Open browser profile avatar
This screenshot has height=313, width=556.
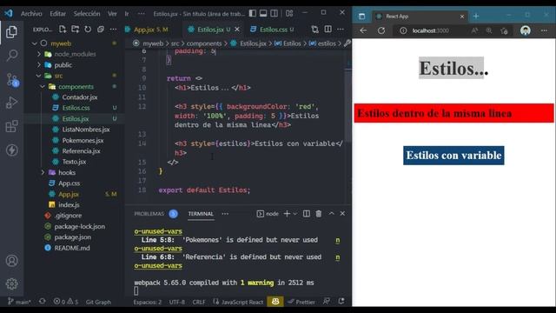click(x=526, y=30)
